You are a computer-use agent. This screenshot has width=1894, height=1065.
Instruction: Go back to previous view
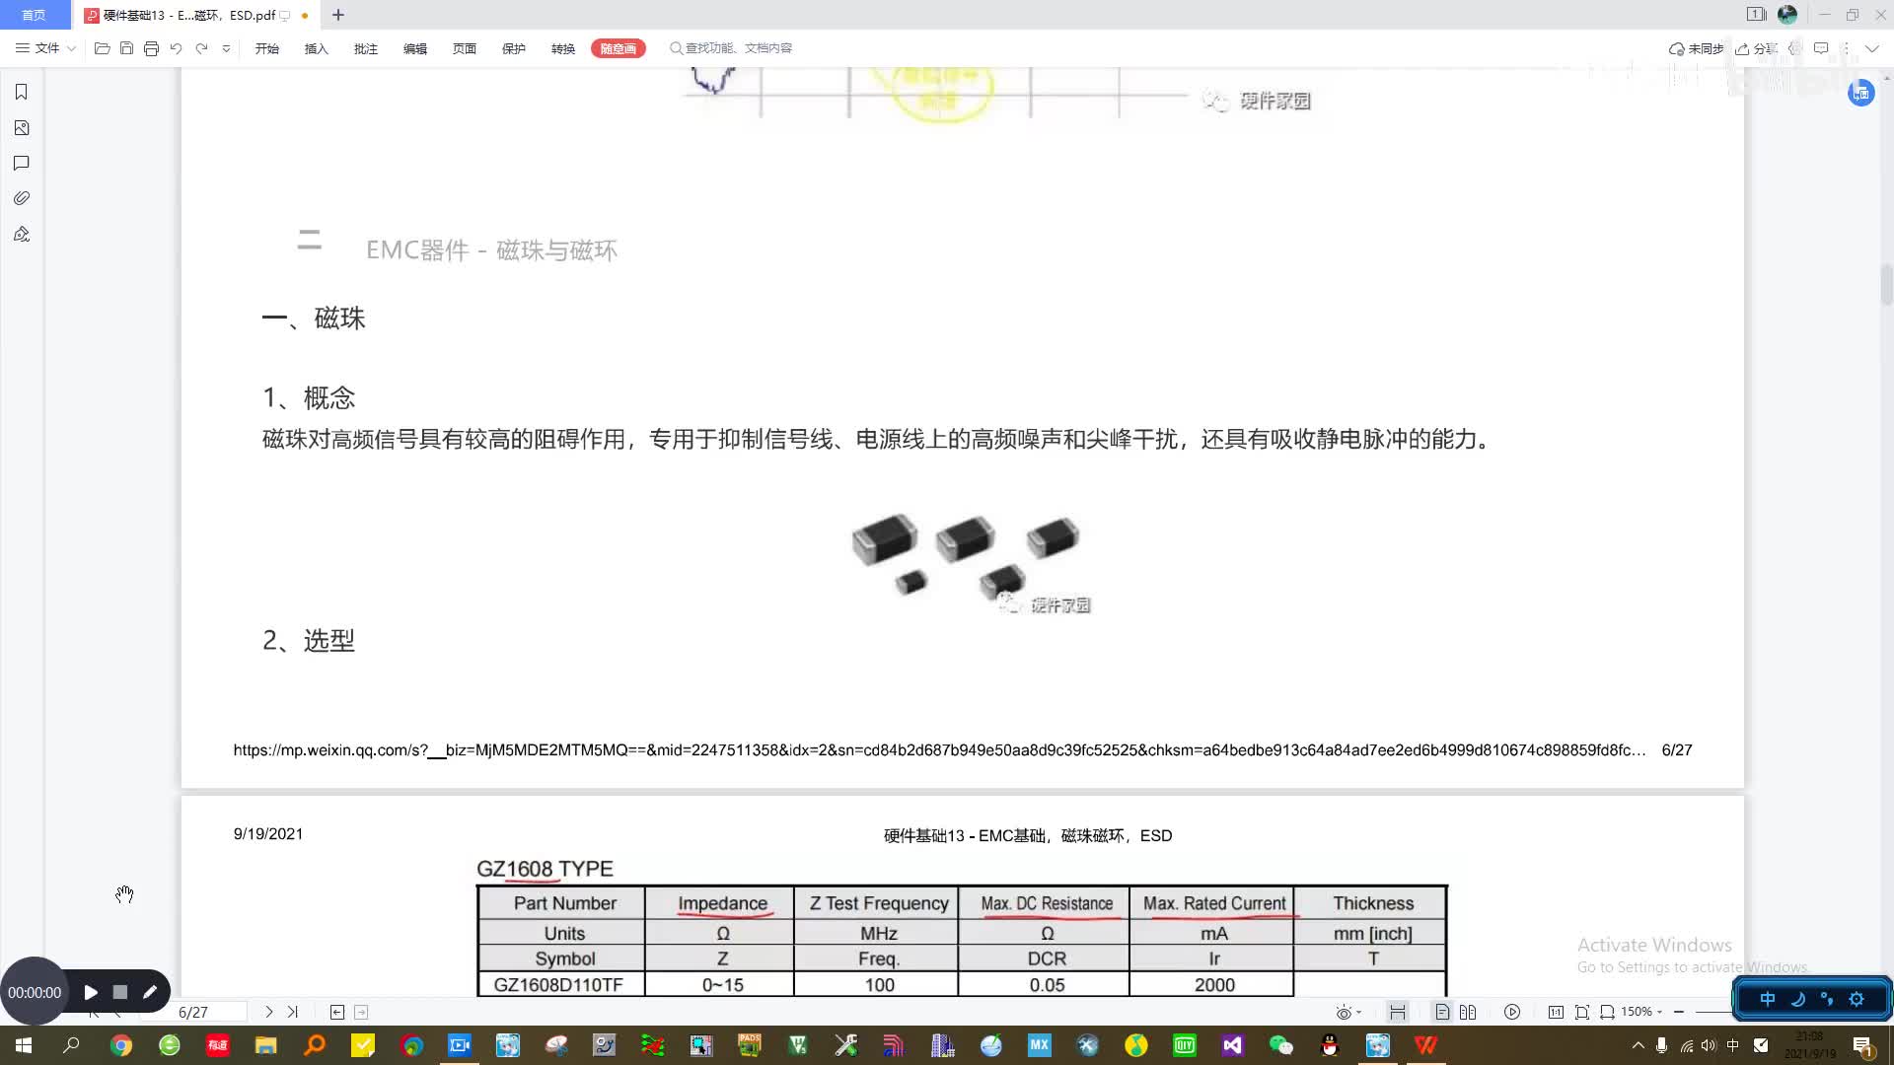tap(337, 1012)
